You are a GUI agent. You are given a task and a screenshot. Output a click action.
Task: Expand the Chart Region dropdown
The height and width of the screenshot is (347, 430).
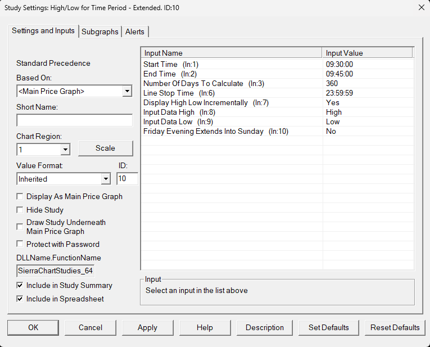pos(65,150)
